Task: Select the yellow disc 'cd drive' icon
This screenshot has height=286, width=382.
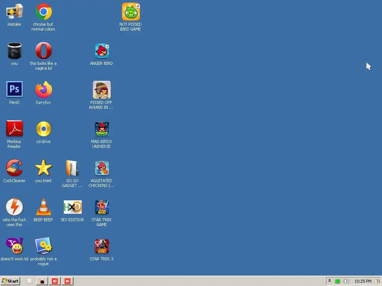Action: (44, 129)
